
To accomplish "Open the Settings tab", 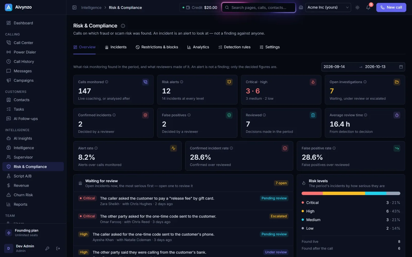I will click(270, 47).
